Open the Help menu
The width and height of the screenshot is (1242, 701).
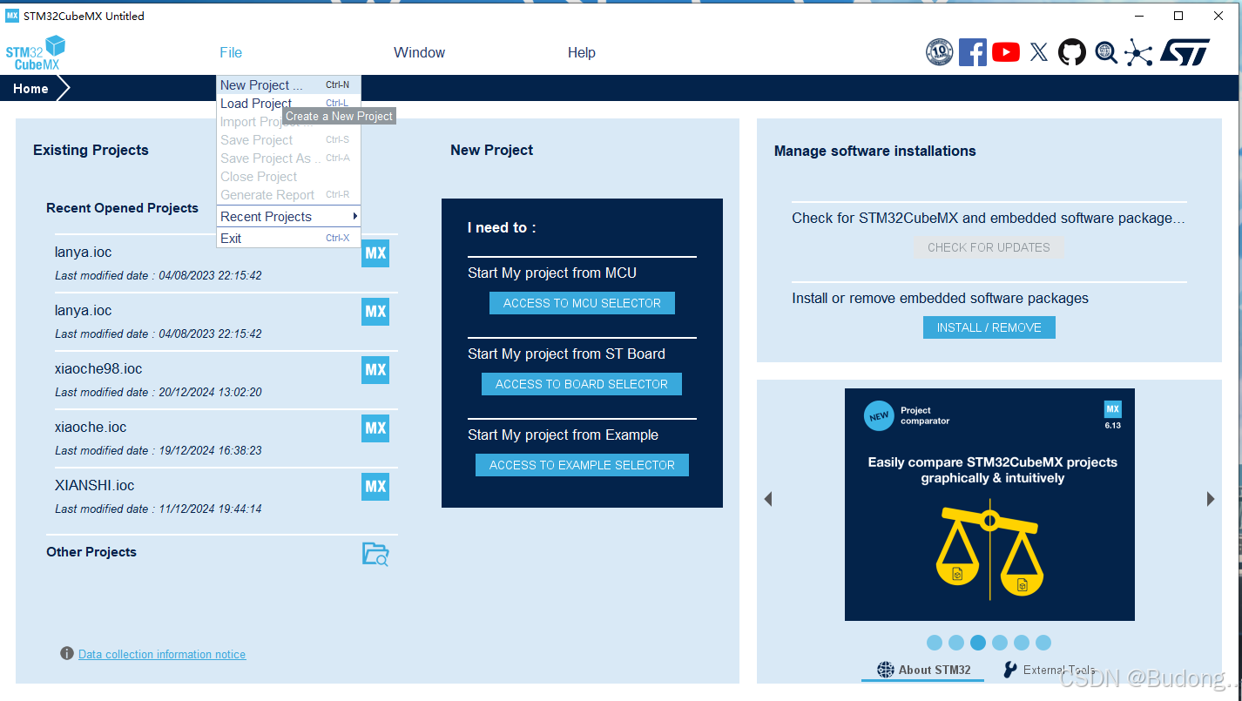581,53
